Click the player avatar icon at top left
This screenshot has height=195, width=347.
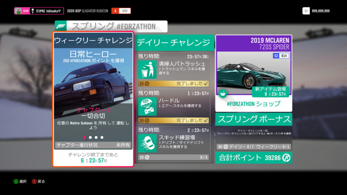click(18, 11)
